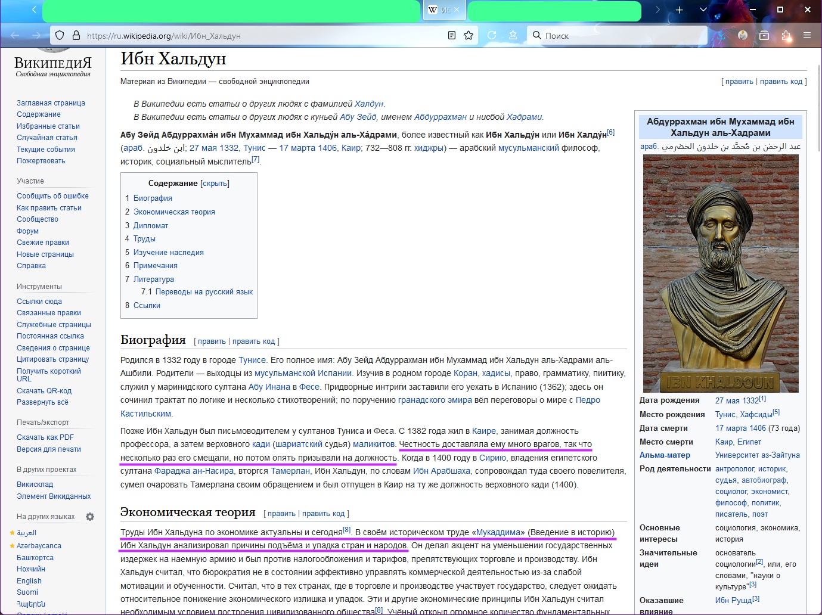
Task: Open the browser hamburger menu
Action: (x=807, y=36)
